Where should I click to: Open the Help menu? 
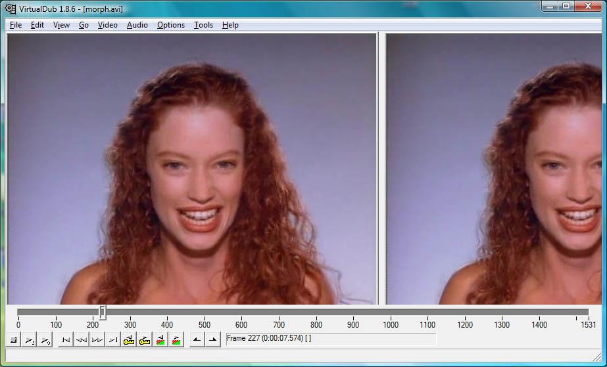click(x=230, y=25)
